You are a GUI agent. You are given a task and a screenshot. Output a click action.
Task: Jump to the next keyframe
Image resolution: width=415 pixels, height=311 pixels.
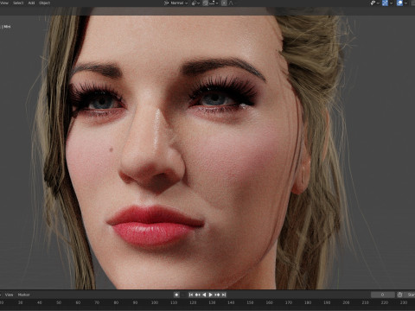click(x=217, y=295)
